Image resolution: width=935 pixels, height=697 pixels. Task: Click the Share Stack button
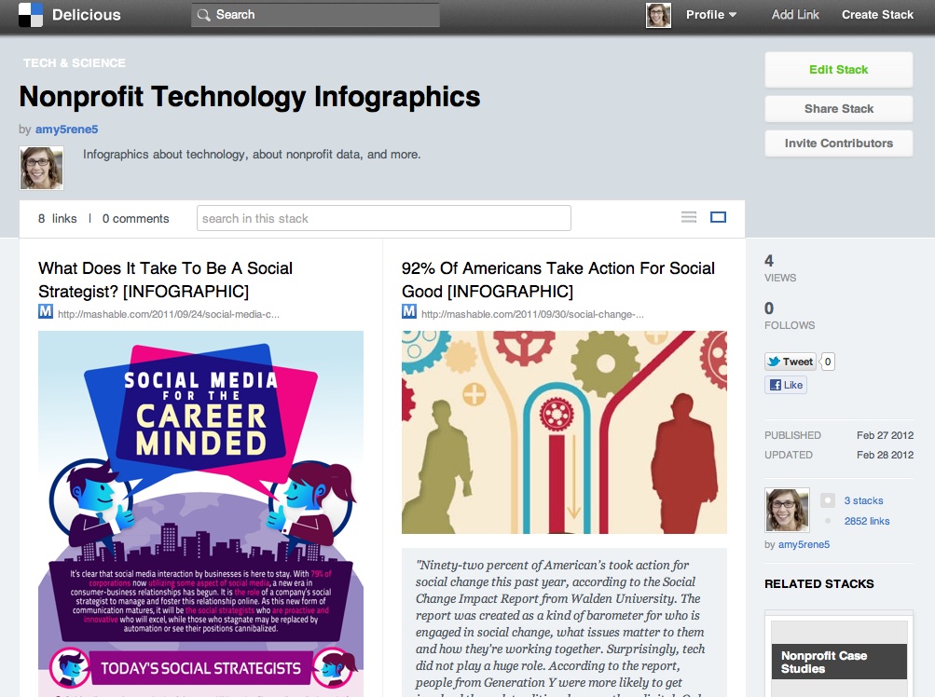[x=838, y=109]
